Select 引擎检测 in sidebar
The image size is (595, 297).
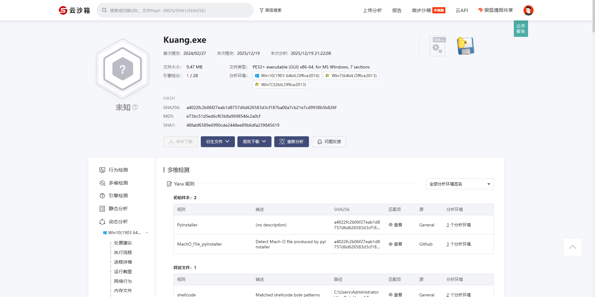(118, 196)
